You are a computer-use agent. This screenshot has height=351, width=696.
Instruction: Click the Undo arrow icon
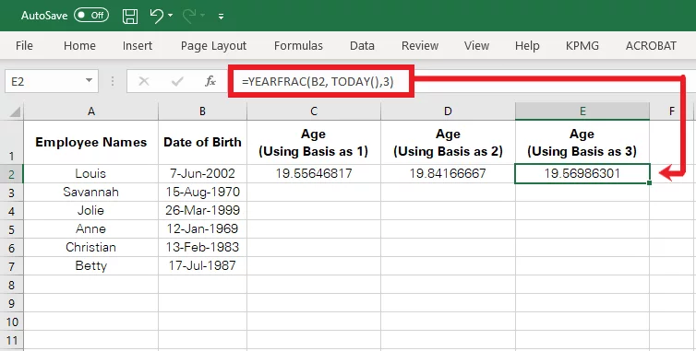coord(157,16)
